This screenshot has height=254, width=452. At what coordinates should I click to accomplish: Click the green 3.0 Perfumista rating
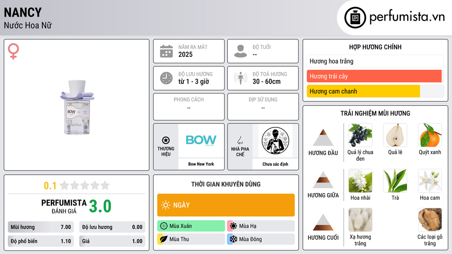pyautogui.click(x=100, y=206)
